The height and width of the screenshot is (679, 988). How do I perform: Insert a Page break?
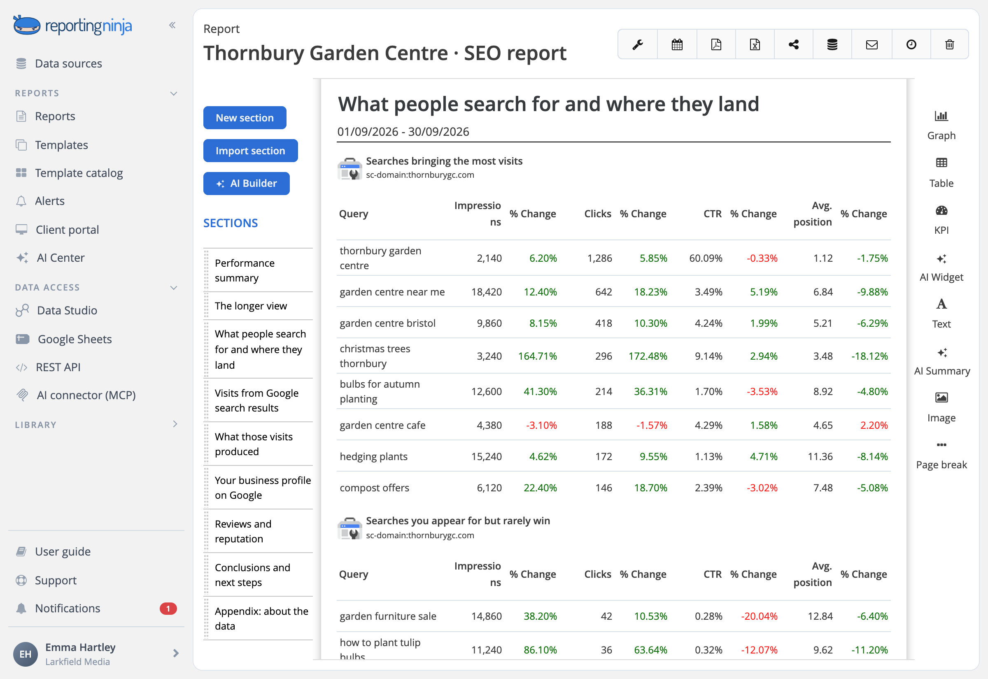pyautogui.click(x=941, y=455)
